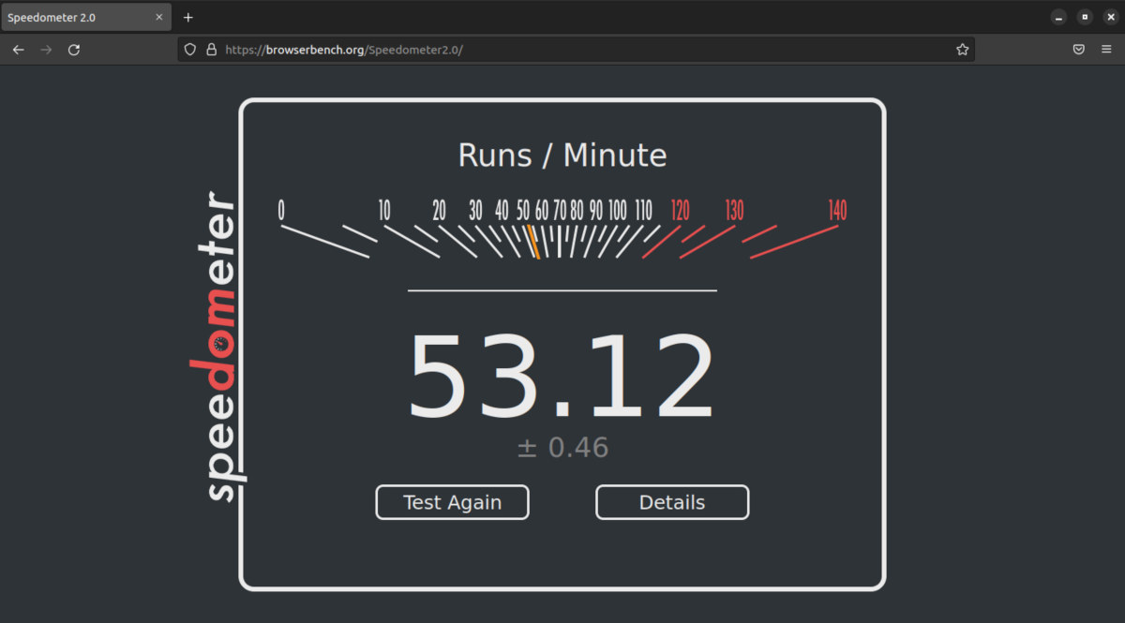Click the 140 gauge label

pos(837,210)
